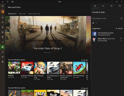See all suggestions
Image resolution: width=124 pixels, height=96 pixels.
(119, 29)
